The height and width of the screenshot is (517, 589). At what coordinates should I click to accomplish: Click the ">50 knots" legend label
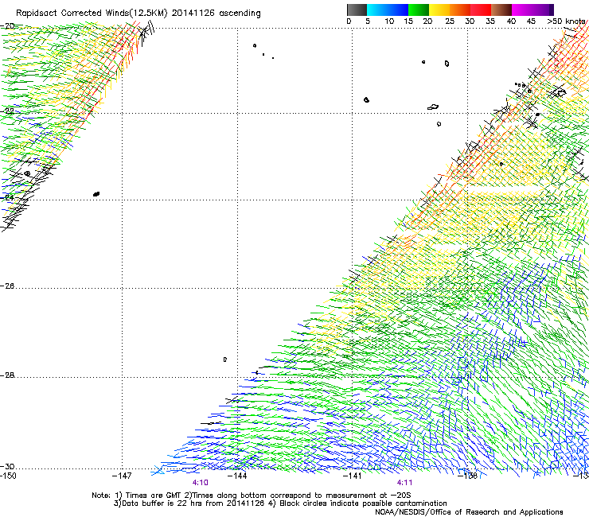(x=566, y=21)
